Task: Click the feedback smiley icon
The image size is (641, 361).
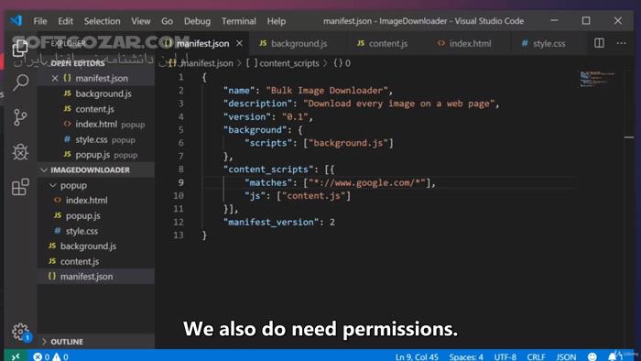Action: (592, 356)
